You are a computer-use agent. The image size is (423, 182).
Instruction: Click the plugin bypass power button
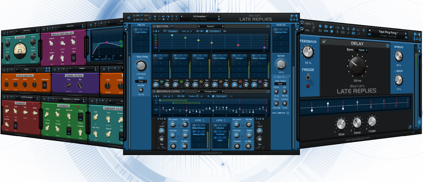(129, 17)
